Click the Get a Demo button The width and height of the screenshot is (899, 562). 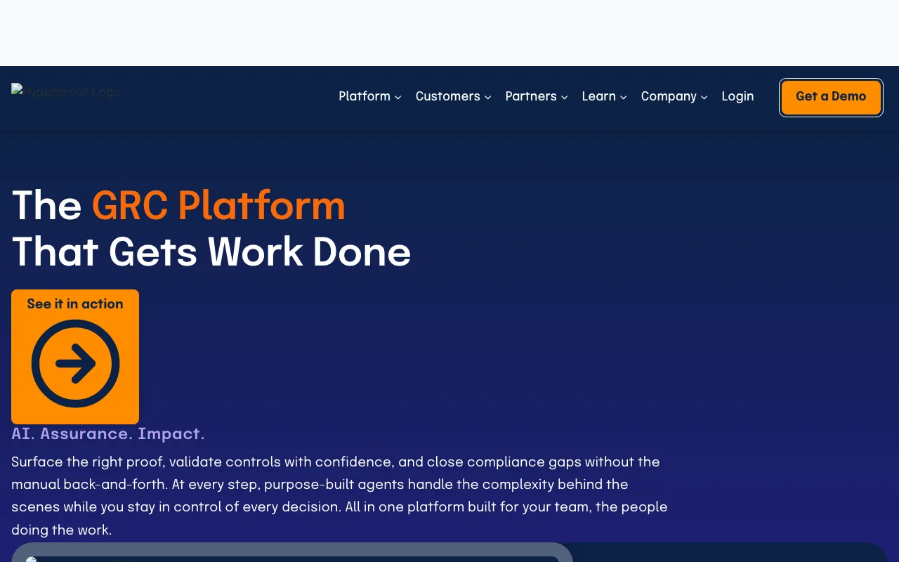coord(831,97)
